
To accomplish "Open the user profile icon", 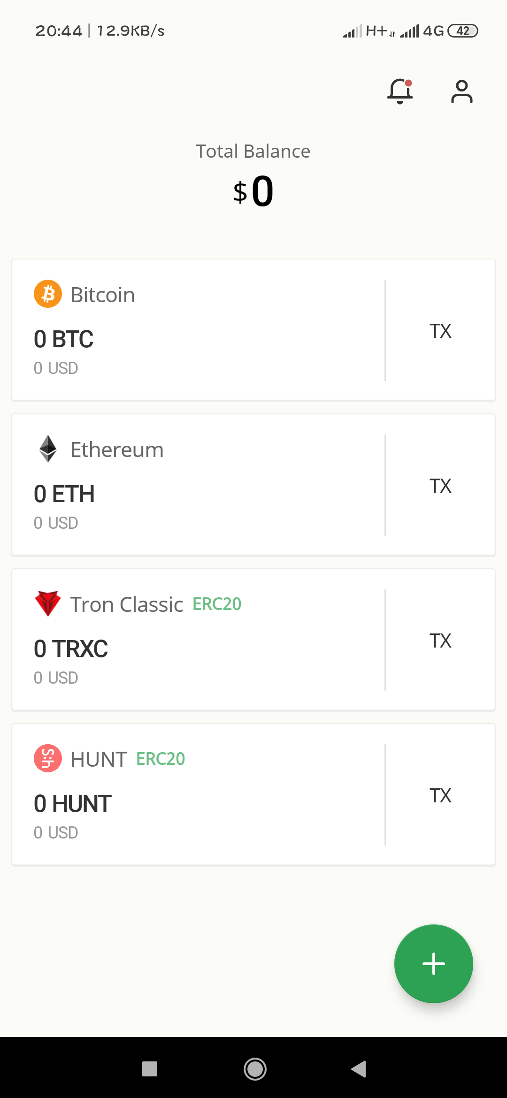I will pos(461,91).
